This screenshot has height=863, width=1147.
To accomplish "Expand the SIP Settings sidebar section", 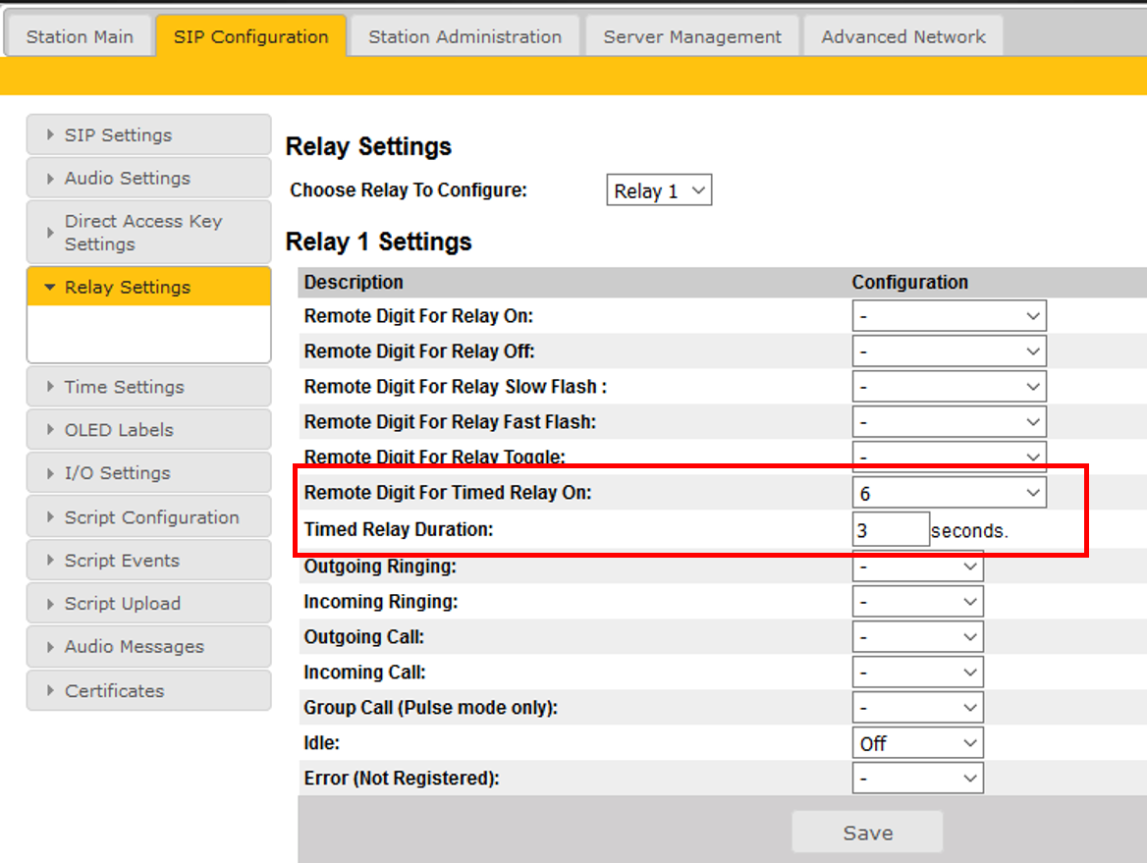I will pos(148,135).
